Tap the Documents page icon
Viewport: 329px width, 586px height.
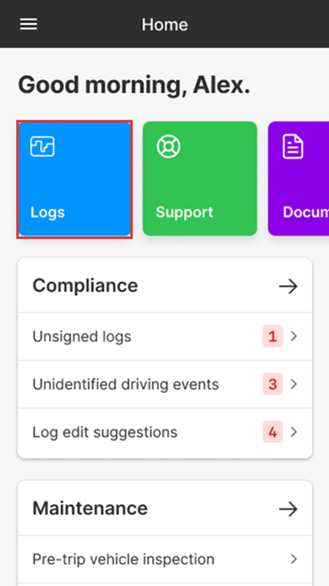[293, 147]
